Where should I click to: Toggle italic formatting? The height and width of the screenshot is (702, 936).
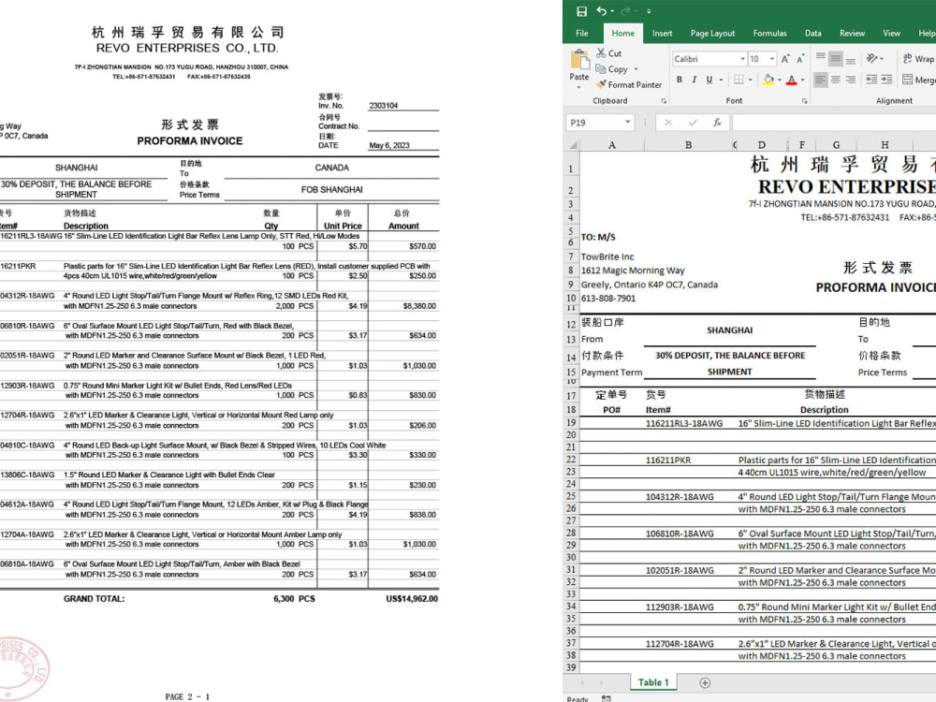(695, 80)
